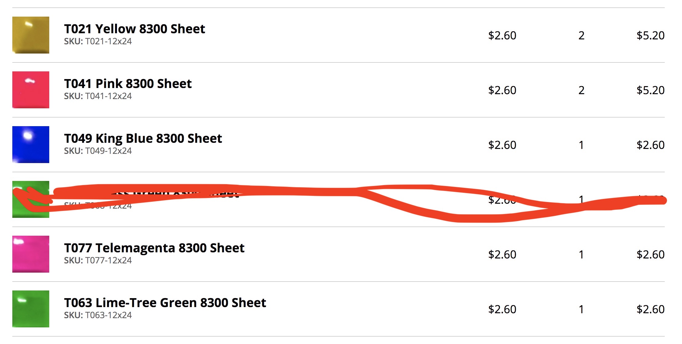682x344 pixels.
Task: Click the unit price of Telemagenta sheet
Action: pos(502,254)
